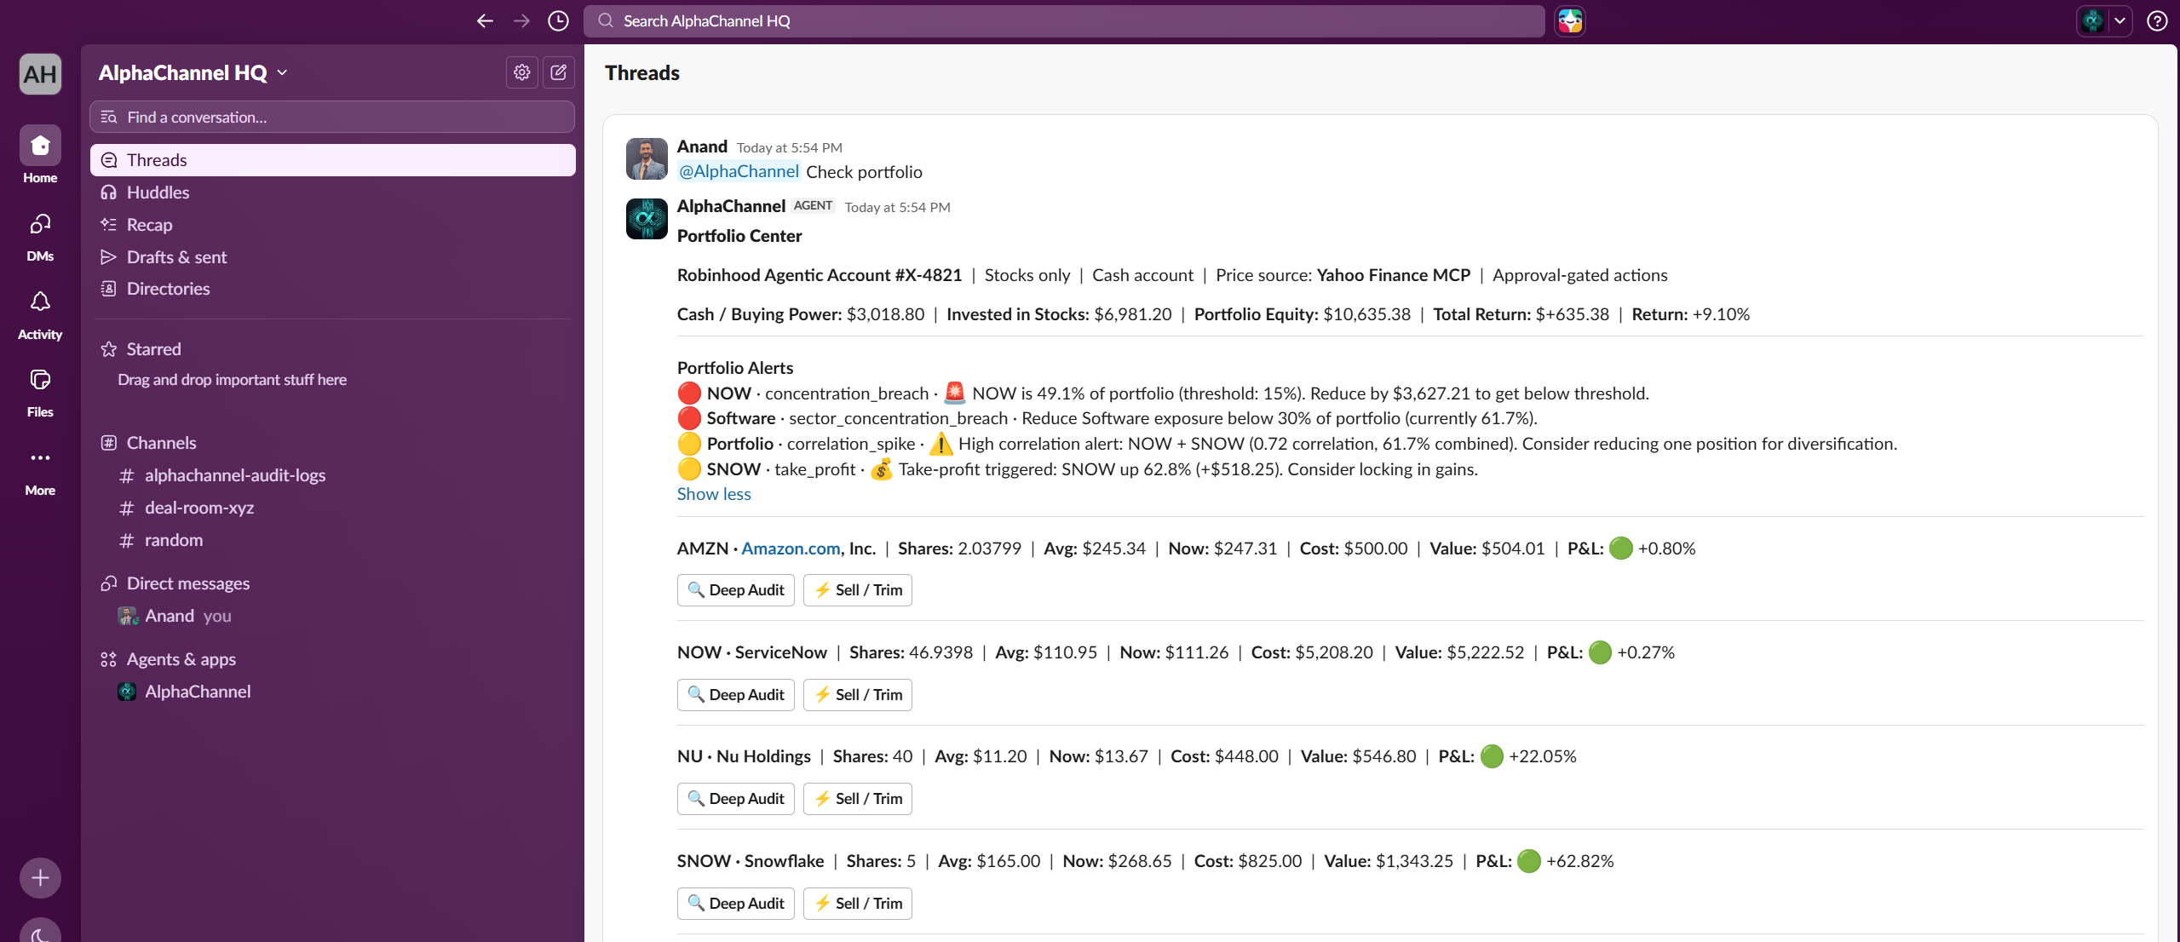Image resolution: width=2180 pixels, height=942 pixels.
Task: Open the Amazon.com link
Action: click(791, 549)
